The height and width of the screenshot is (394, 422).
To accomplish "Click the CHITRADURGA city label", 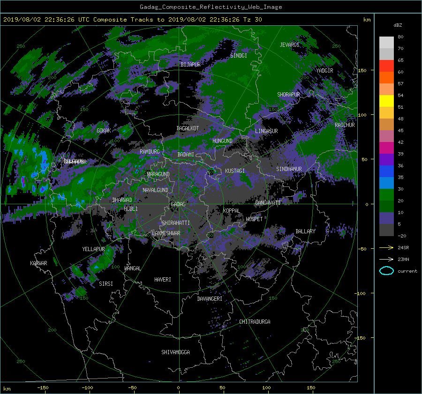I will point(255,322).
